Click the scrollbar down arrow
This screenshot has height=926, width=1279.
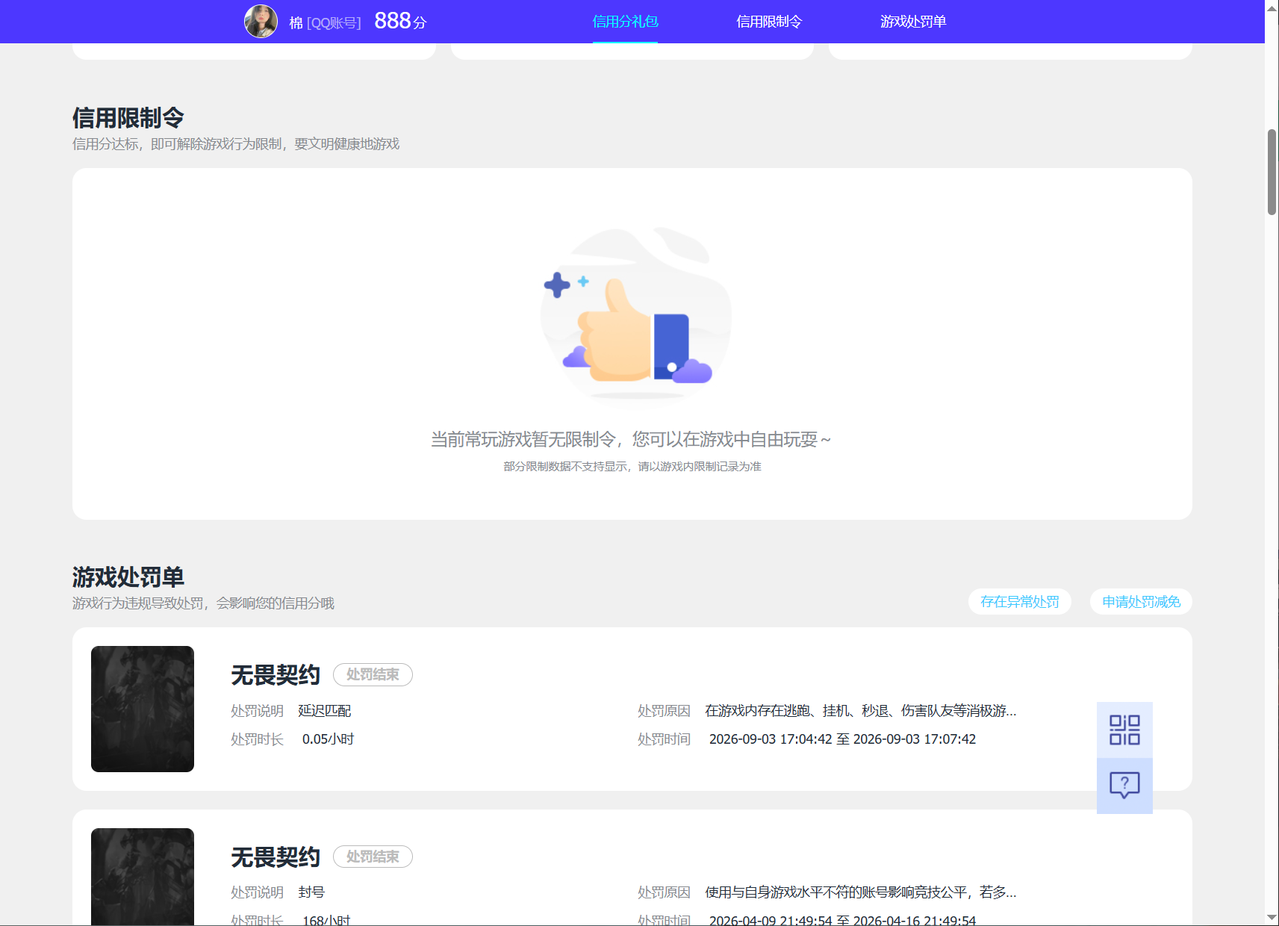coord(1272,917)
